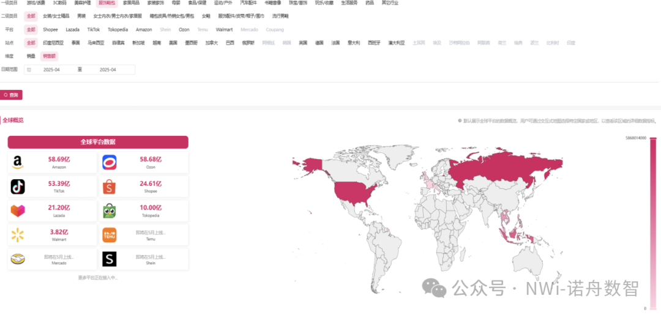This screenshot has width=661, height=315.
Task: Click the Lazada heart logo icon
Action: [x=18, y=211]
